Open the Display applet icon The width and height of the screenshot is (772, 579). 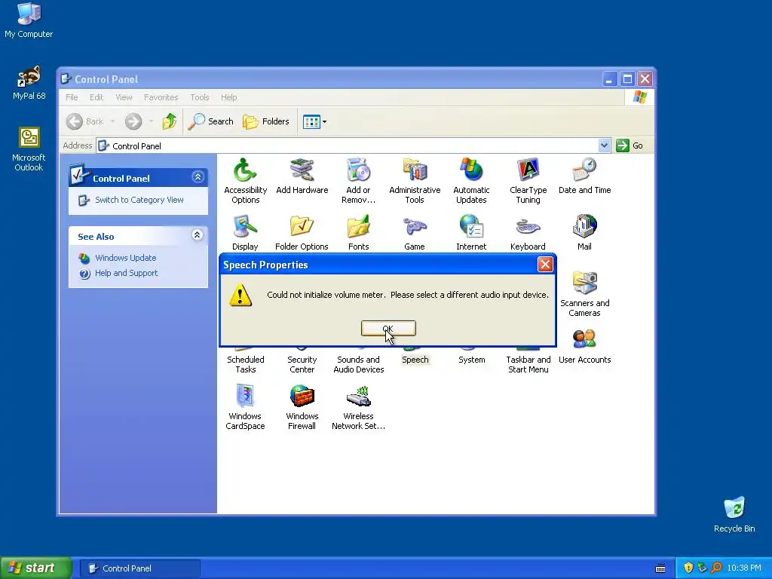pyautogui.click(x=245, y=226)
